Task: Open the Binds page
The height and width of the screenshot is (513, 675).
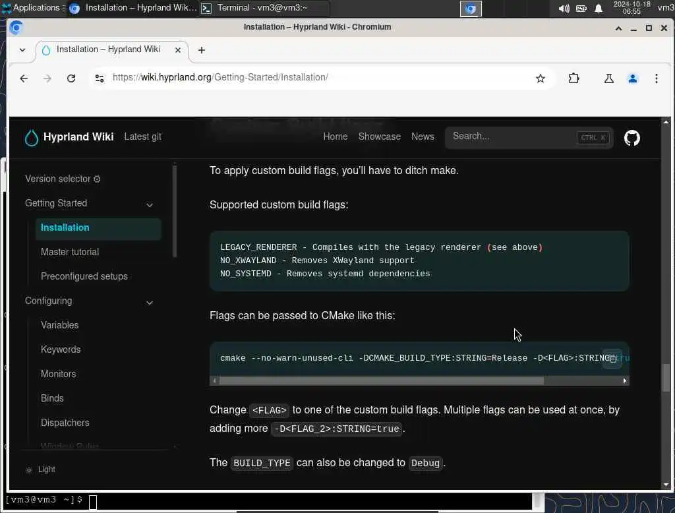Action: [52, 398]
